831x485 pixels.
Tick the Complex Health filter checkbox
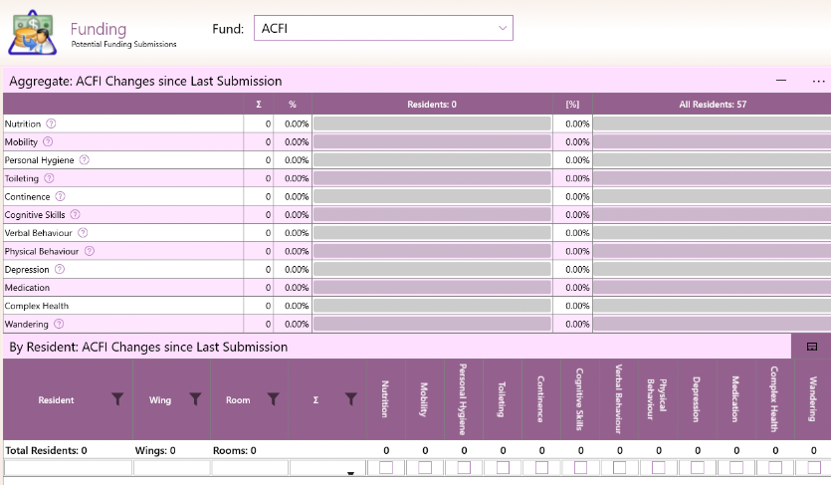tap(775, 467)
